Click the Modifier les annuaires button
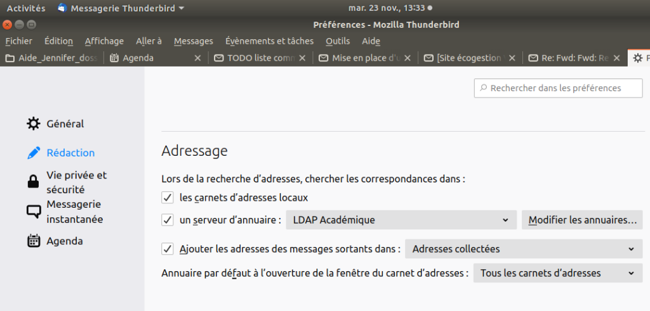 coord(582,220)
